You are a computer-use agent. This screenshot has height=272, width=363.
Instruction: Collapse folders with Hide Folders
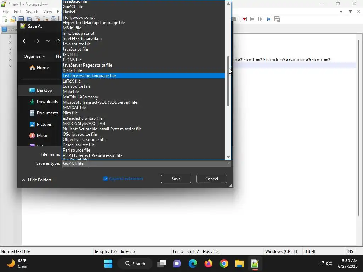click(37, 180)
